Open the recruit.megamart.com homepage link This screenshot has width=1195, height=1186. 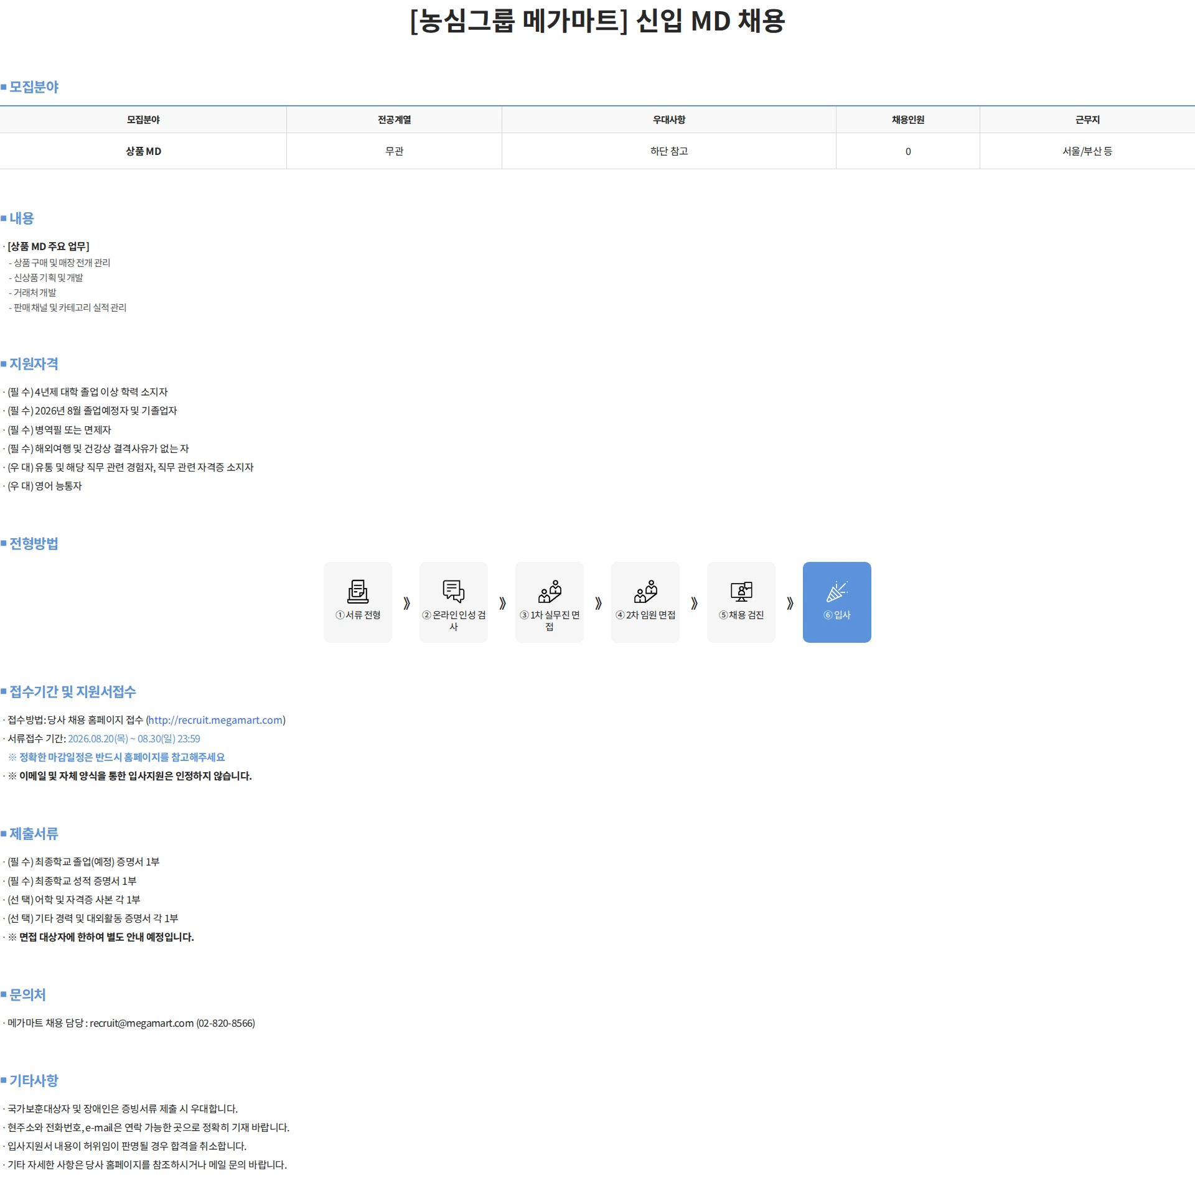[x=216, y=720]
